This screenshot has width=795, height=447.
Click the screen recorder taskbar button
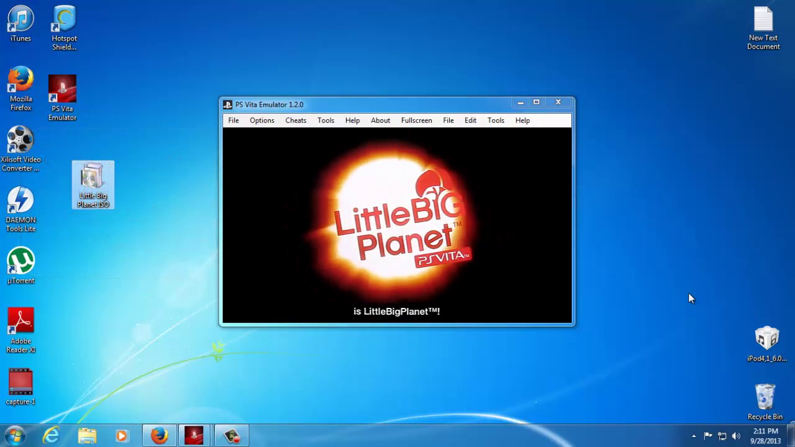[x=232, y=436]
